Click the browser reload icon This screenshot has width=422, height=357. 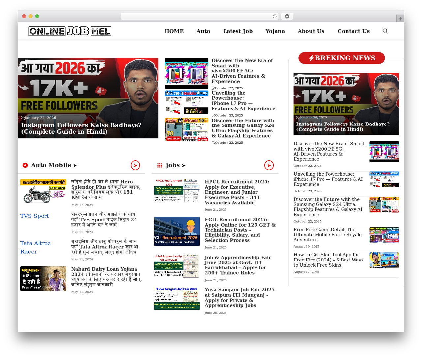pos(275,16)
